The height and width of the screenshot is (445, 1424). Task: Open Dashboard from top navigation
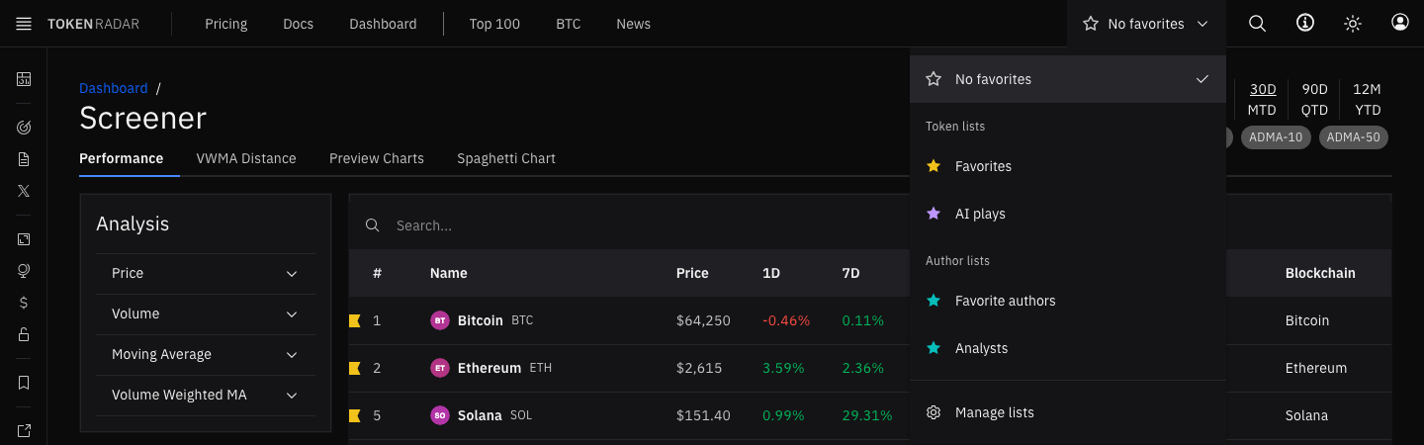[383, 24]
